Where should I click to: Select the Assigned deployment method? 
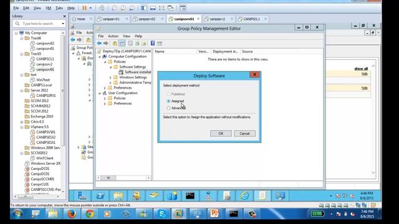[168, 101]
